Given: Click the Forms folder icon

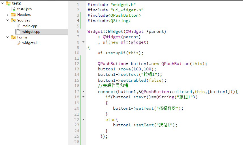Looking at the screenshot, I should [x=13, y=37].
